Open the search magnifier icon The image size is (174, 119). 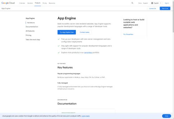click(x=132, y=3)
